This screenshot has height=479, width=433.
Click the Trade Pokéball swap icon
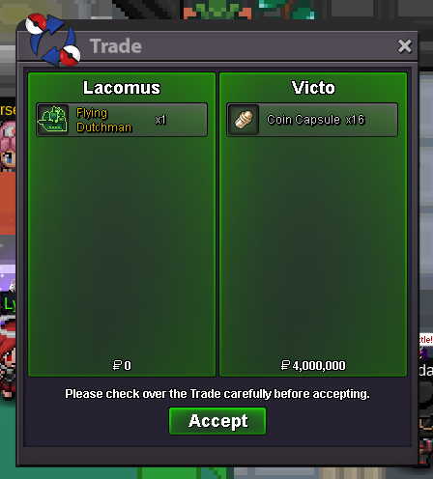click(x=53, y=40)
